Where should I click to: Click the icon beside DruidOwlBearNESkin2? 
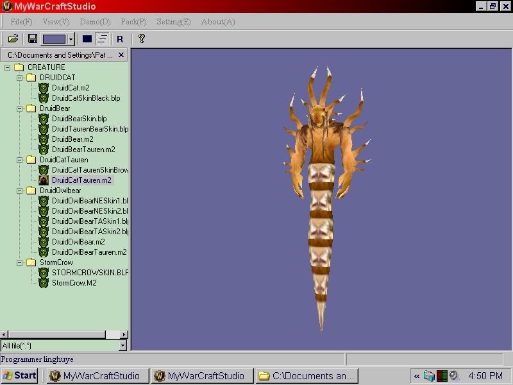(x=44, y=211)
